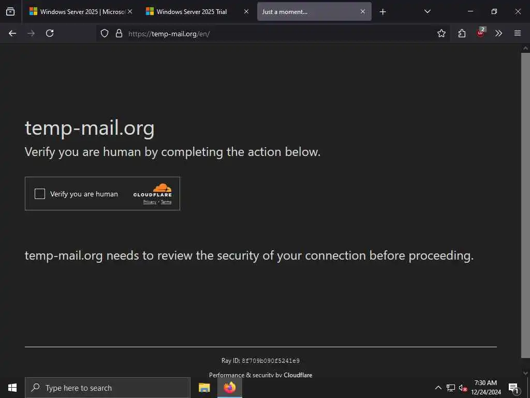Close the Windows Server 2025 | Microsoft tab
530x398 pixels.
point(130,11)
